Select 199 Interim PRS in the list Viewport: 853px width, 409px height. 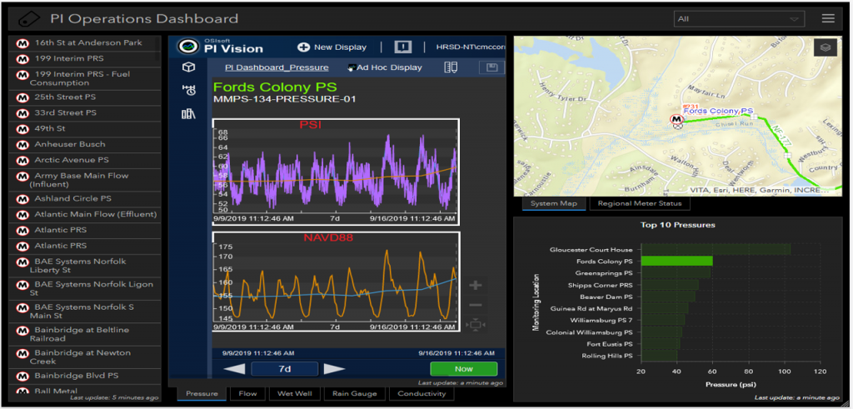[x=84, y=59]
